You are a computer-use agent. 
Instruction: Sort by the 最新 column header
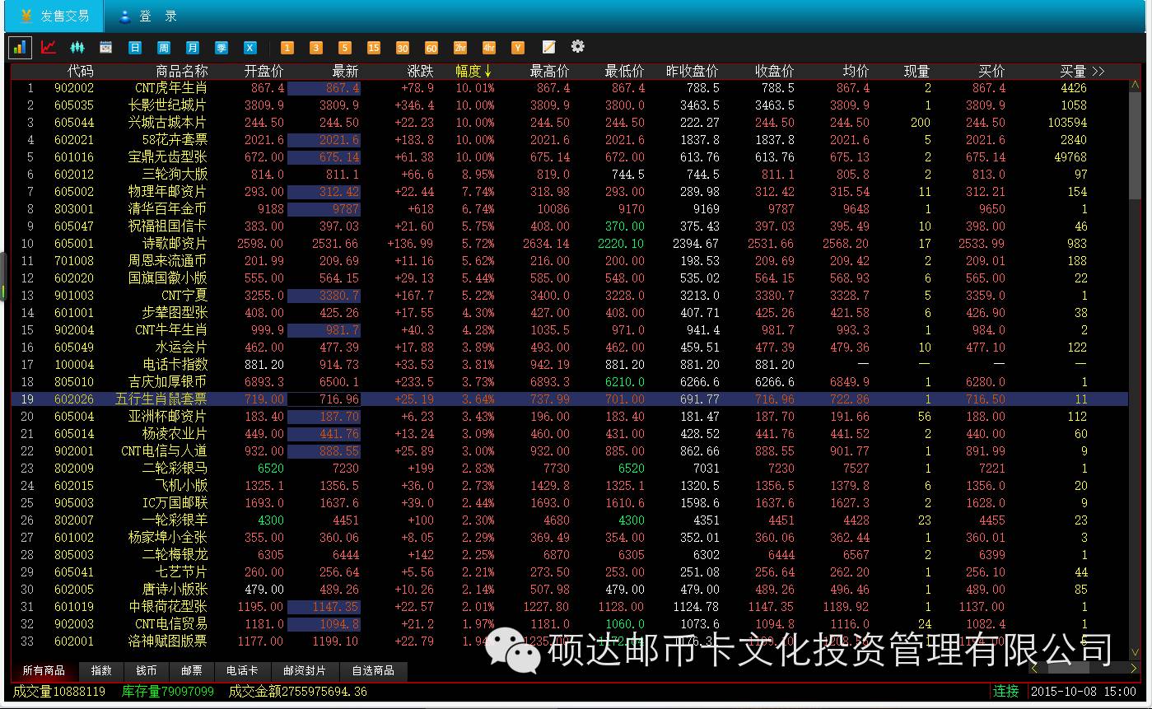(x=345, y=72)
